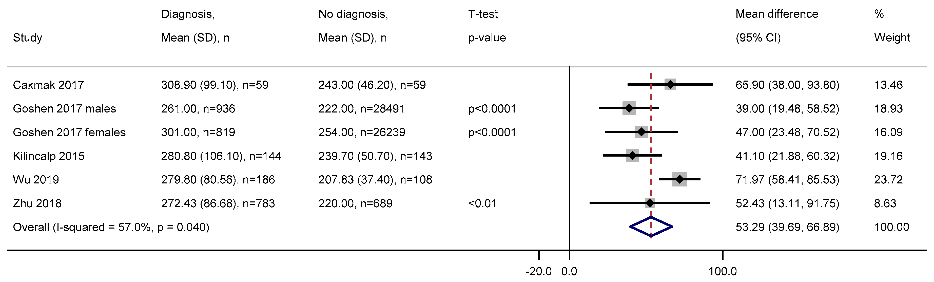
Task: Click the Goshen 2017 males estimate marker
Action: click(629, 108)
